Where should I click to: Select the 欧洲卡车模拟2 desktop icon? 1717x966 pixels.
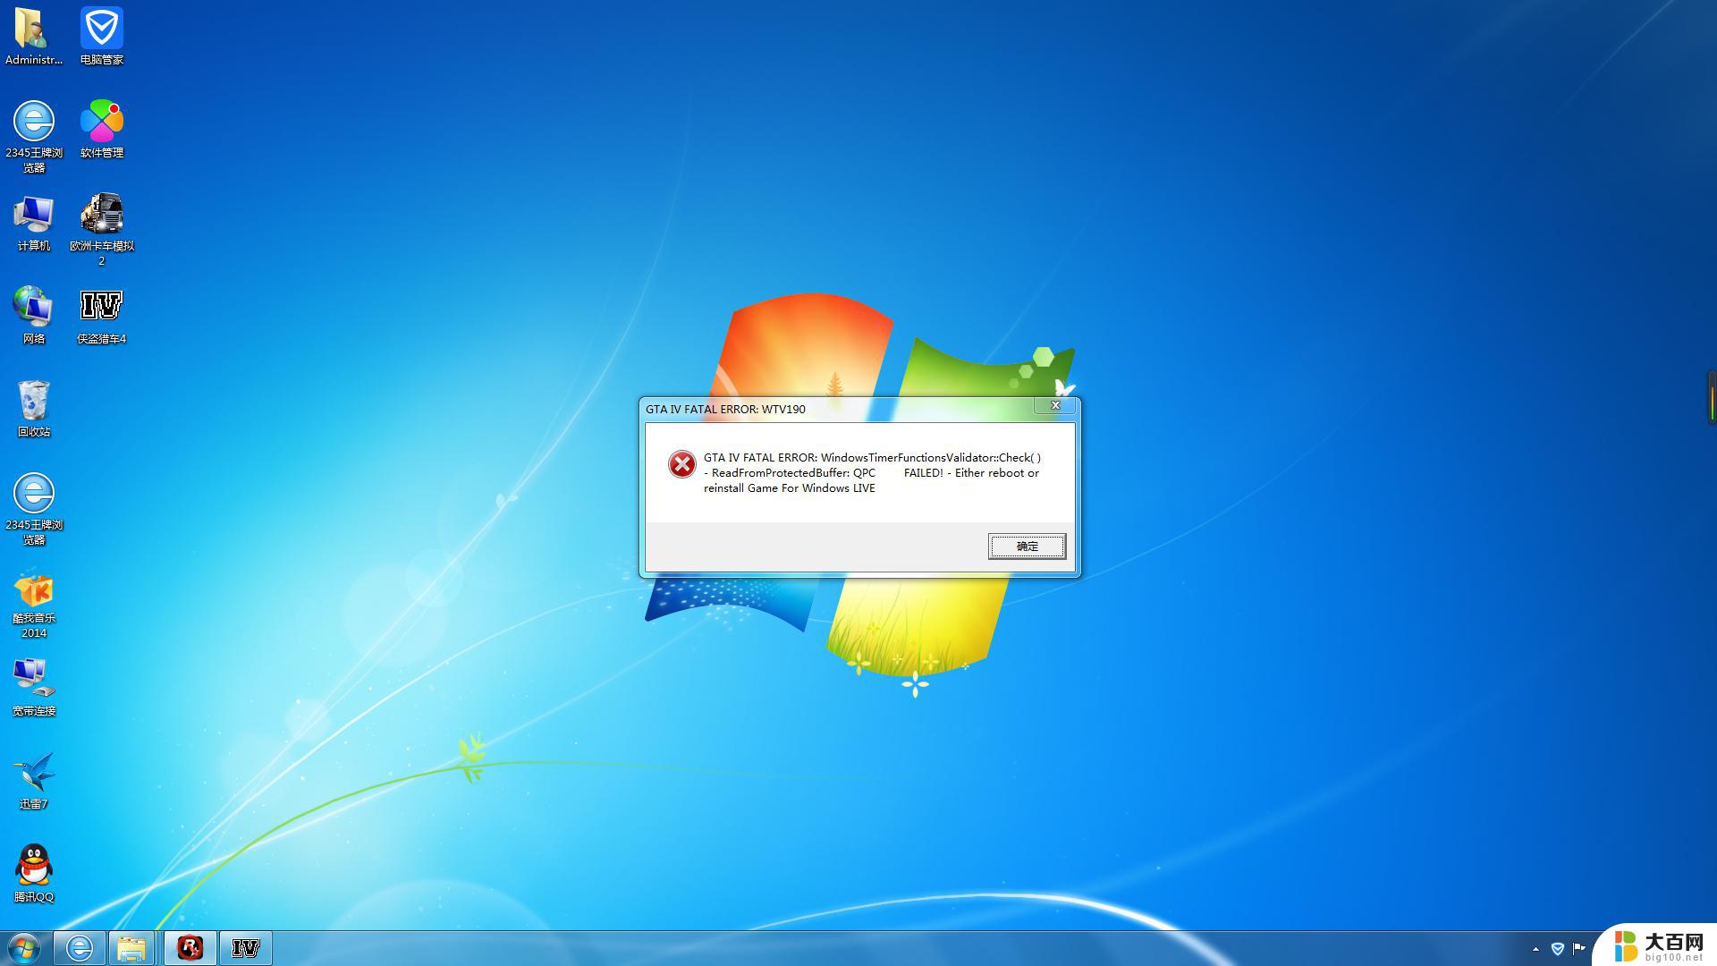102,229
